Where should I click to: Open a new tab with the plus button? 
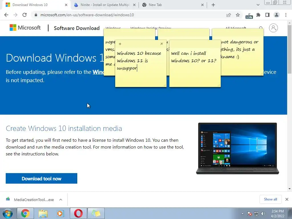pos(213,5)
